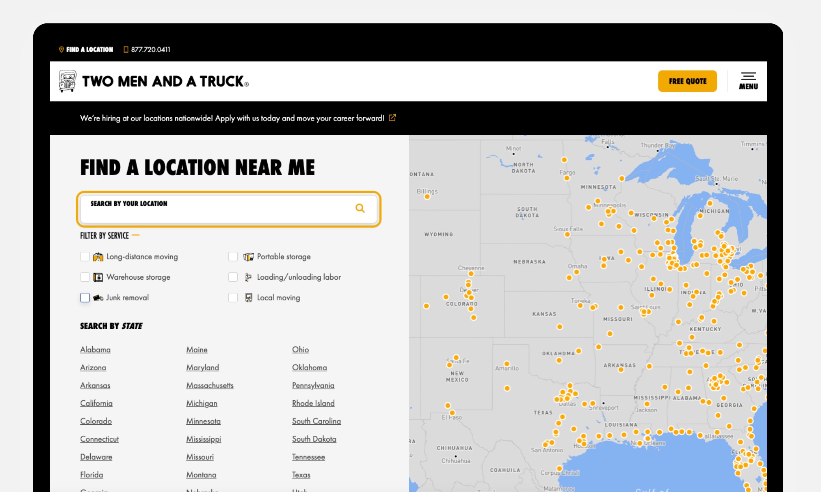Tick the Local moving checkbox
Screen dimensions: 821x492
[x=233, y=298]
